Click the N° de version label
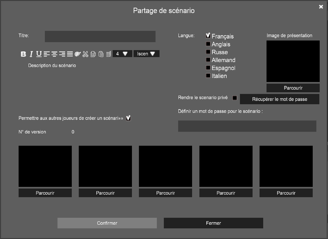This screenshot has height=239, width=328. coord(32,132)
